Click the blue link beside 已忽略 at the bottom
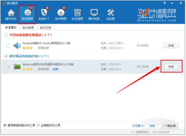Image resolution: width=186 pixels, height=136 pixels. pos(152,126)
